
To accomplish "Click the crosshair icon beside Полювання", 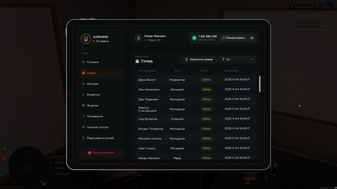I will point(83,116).
